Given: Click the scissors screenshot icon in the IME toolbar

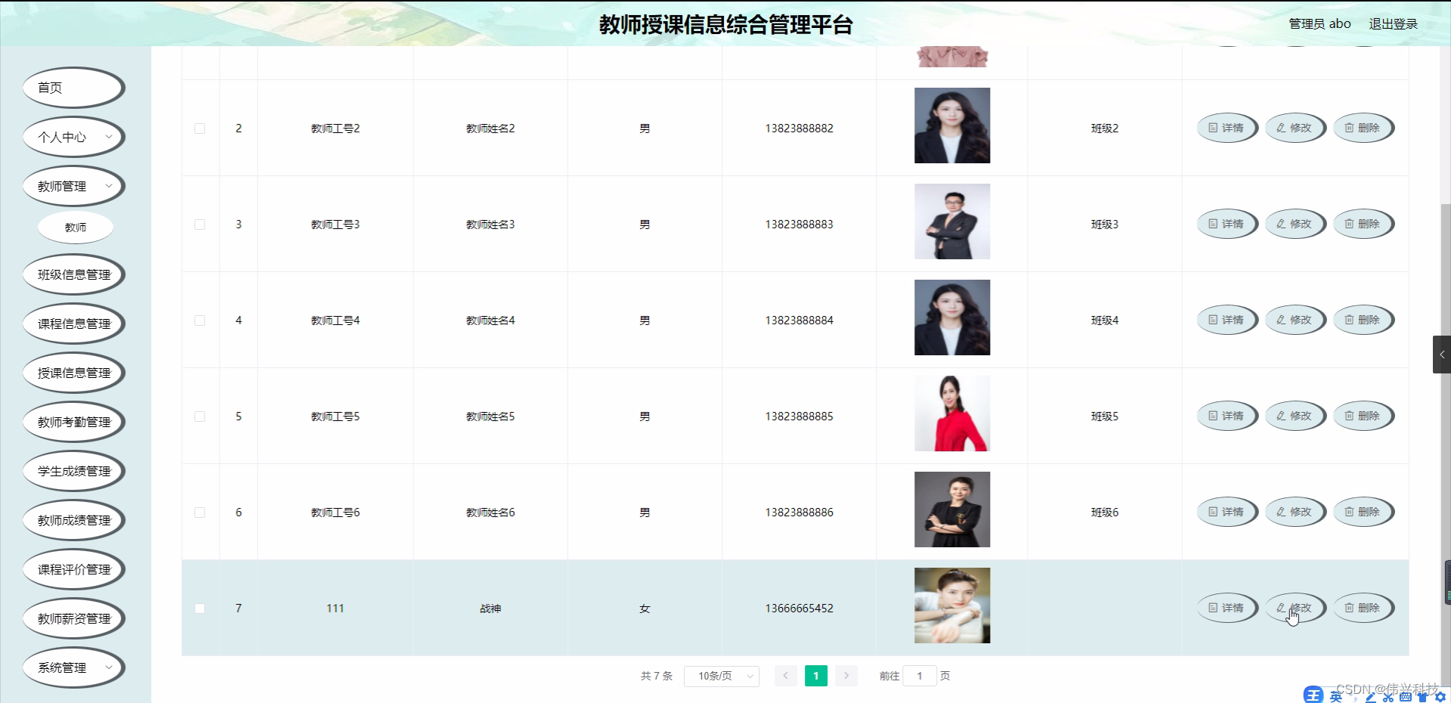Looking at the screenshot, I should click(1388, 696).
